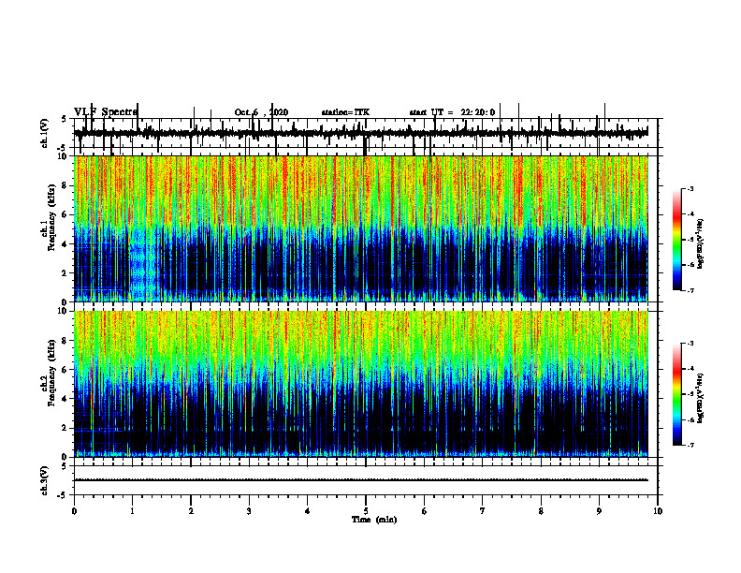Click the '-7' tick on ch.1 color bar
The height and width of the screenshot is (573, 741).
[690, 290]
